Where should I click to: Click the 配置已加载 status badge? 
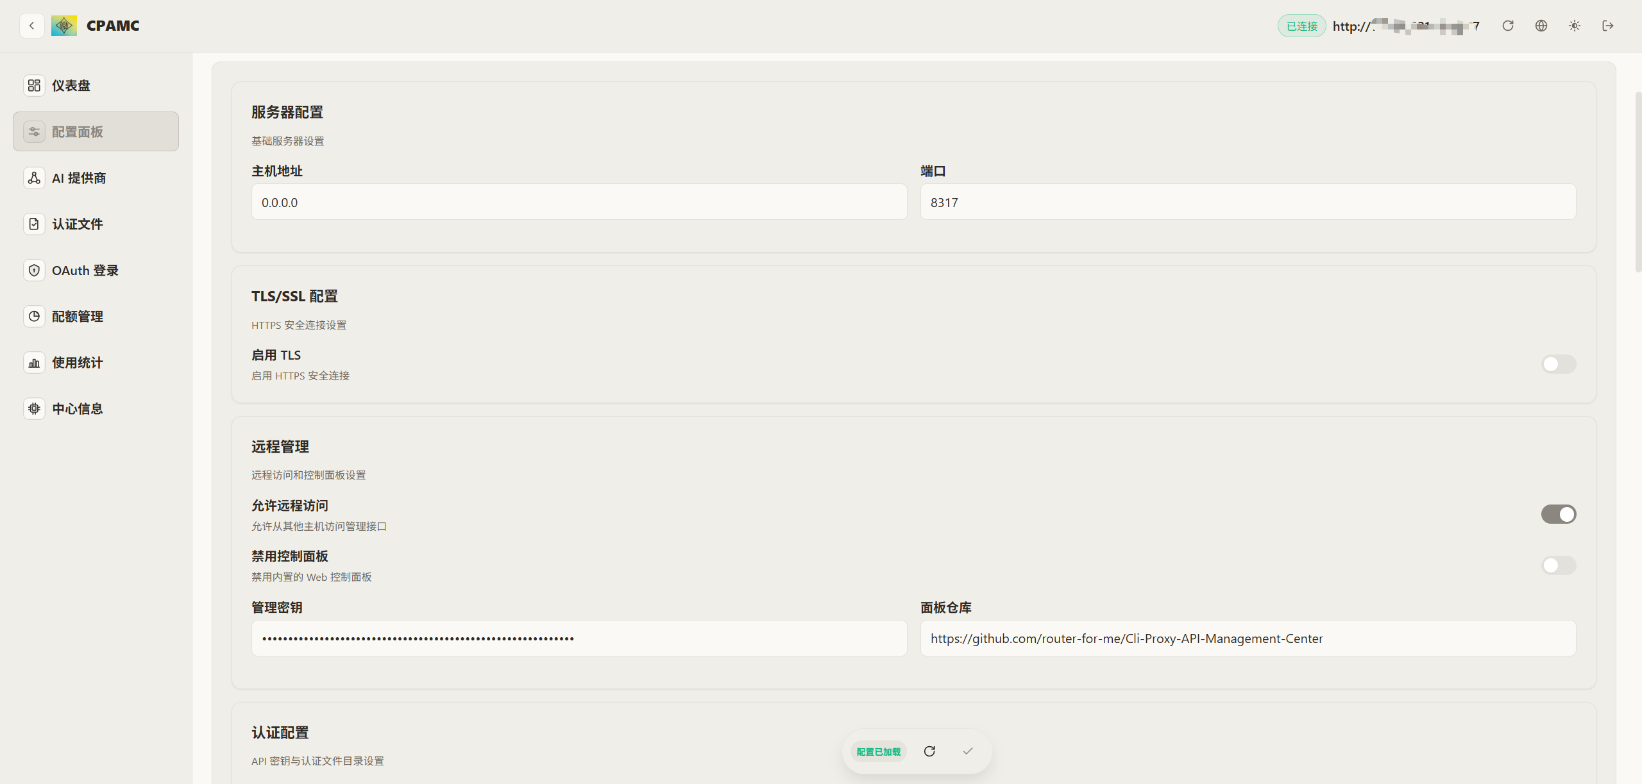pyautogui.click(x=879, y=751)
